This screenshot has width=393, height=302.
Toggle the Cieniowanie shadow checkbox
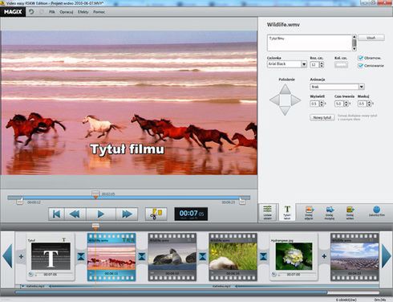pos(360,65)
